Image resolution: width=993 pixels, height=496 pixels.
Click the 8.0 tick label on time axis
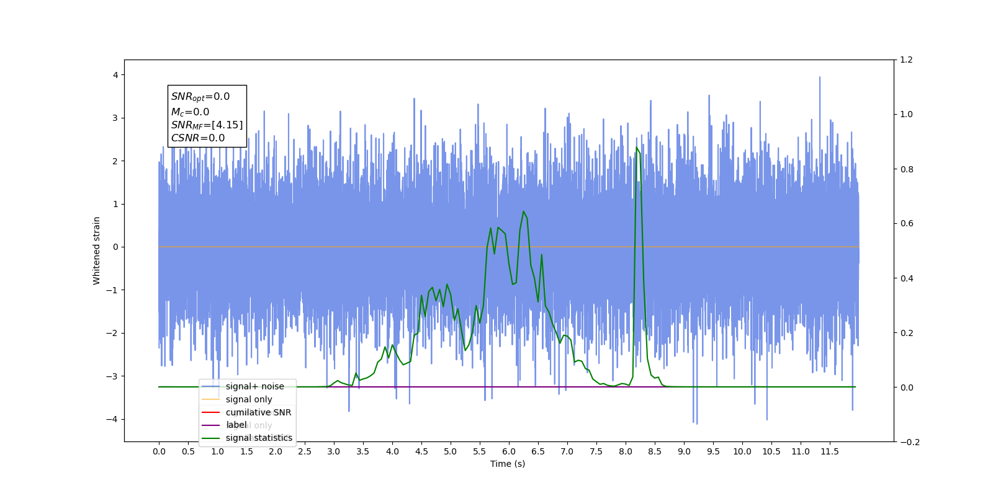[x=626, y=451]
